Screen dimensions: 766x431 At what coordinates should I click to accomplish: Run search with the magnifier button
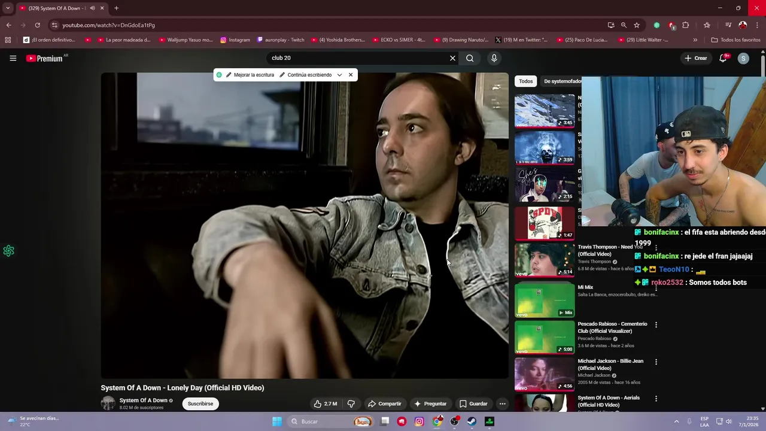pyautogui.click(x=470, y=58)
